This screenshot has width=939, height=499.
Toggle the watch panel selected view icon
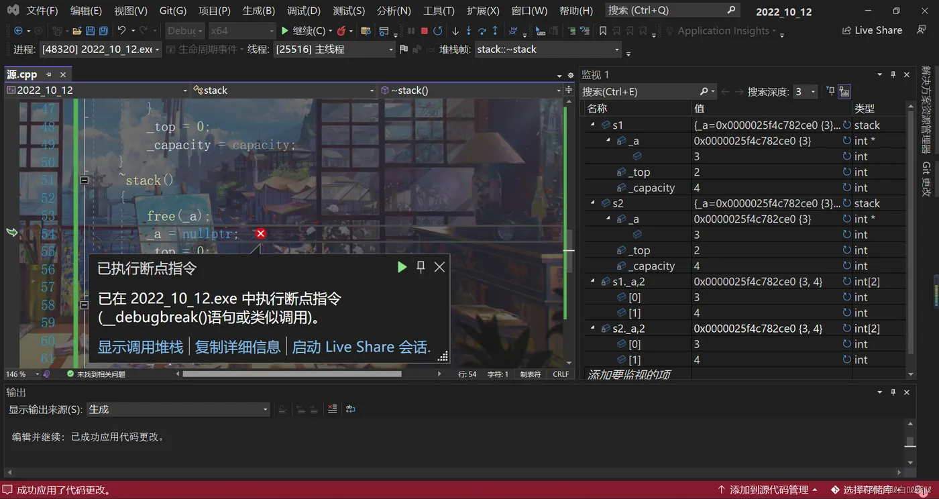click(x=844, y=91)
